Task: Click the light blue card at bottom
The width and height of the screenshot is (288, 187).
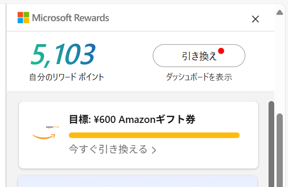Action: point(138,181)
